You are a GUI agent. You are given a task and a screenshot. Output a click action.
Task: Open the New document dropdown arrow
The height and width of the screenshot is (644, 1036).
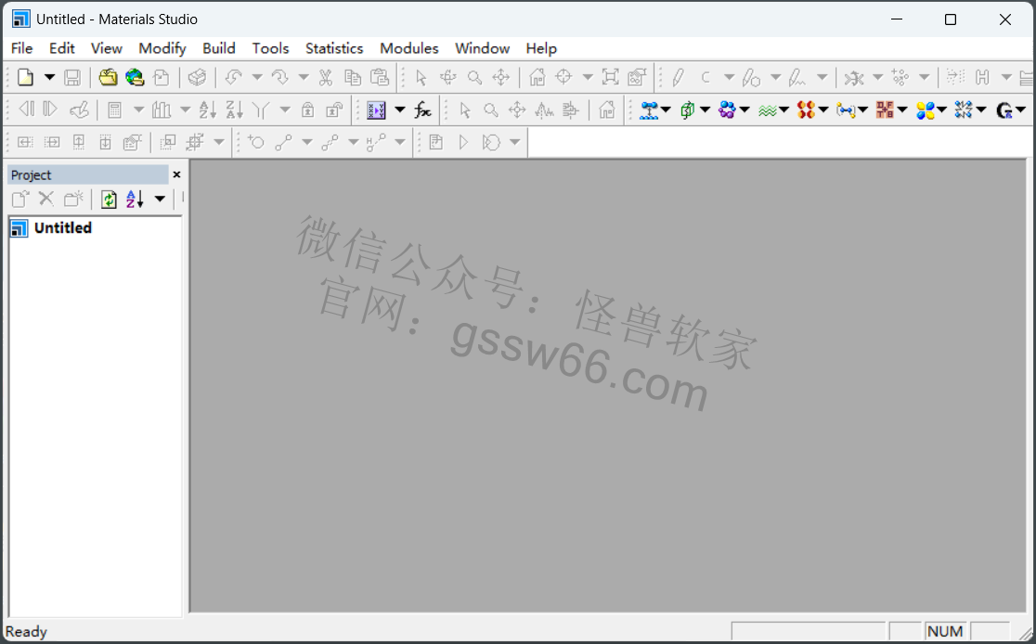pos(49,77)
